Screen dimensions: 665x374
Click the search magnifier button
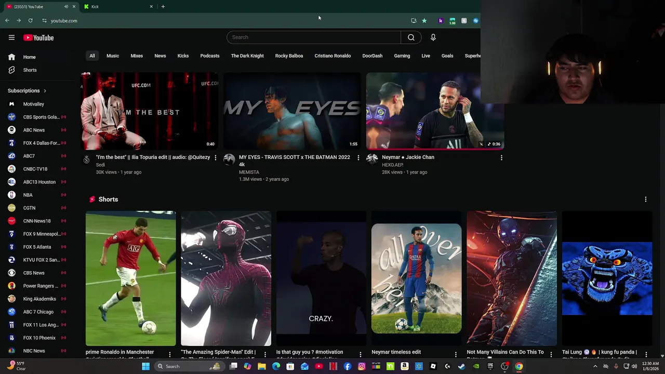(411, 37)
